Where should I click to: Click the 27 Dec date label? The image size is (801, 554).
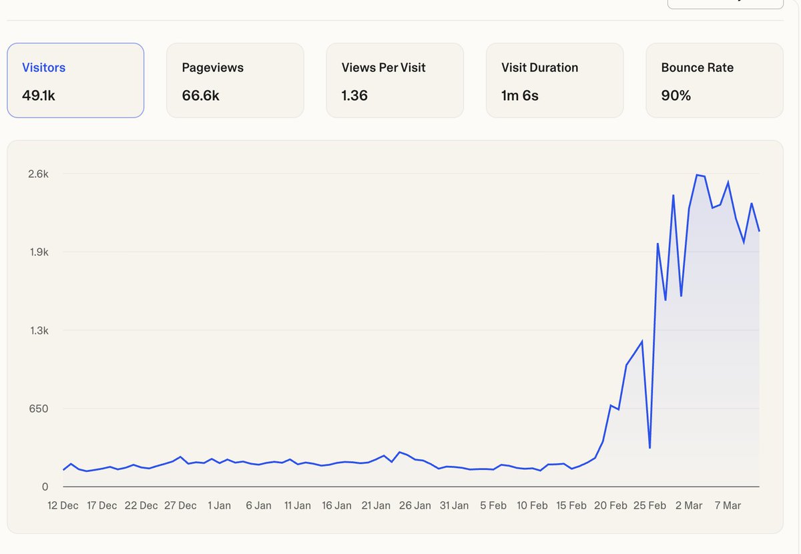[x=180, y=505]
